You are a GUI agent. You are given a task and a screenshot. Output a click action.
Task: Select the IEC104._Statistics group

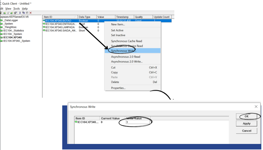click(13, 31)
